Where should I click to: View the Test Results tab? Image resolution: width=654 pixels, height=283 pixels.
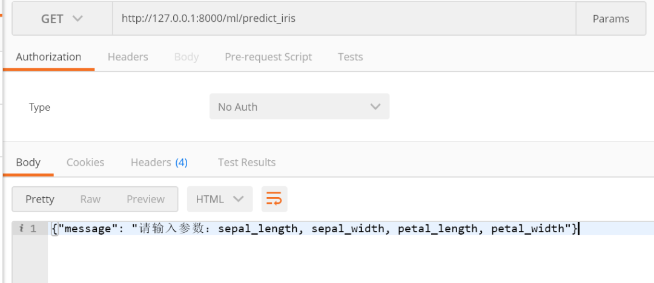[x=246, y=162]
